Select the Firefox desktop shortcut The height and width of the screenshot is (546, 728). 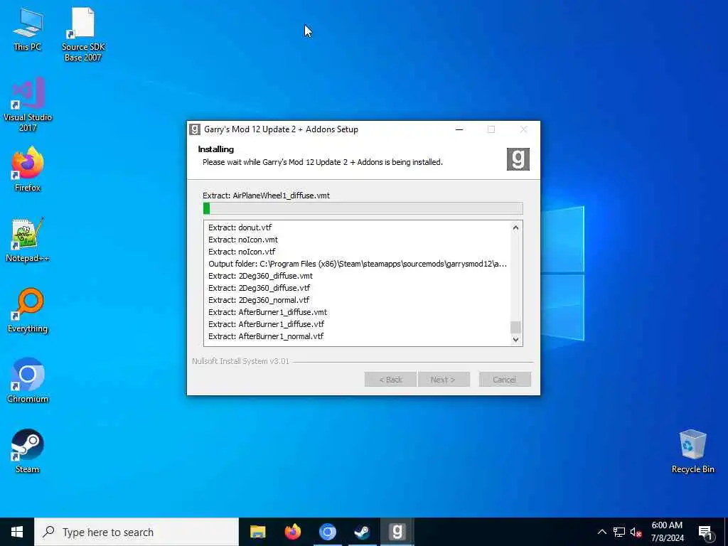coord(28,169)
